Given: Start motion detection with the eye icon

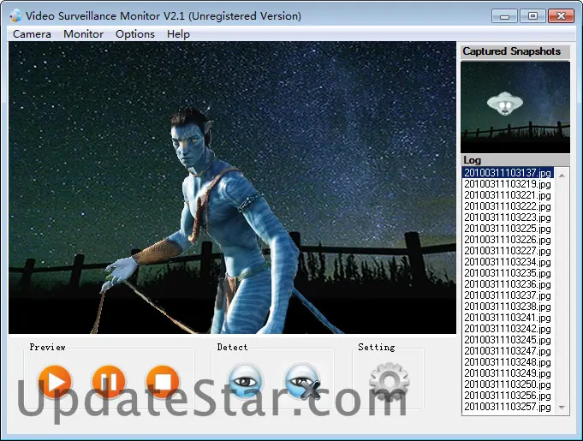Looking at the screenshot, I should point(245,382).
